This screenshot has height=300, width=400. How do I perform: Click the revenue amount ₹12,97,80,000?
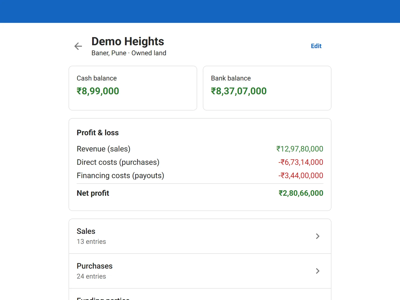coord(300,149)
